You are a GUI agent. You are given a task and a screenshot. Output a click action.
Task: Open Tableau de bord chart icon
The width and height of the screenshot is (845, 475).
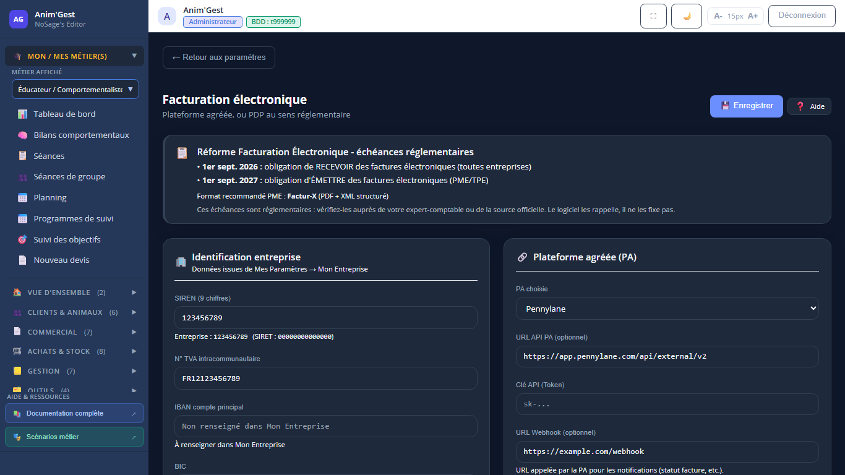22,114
